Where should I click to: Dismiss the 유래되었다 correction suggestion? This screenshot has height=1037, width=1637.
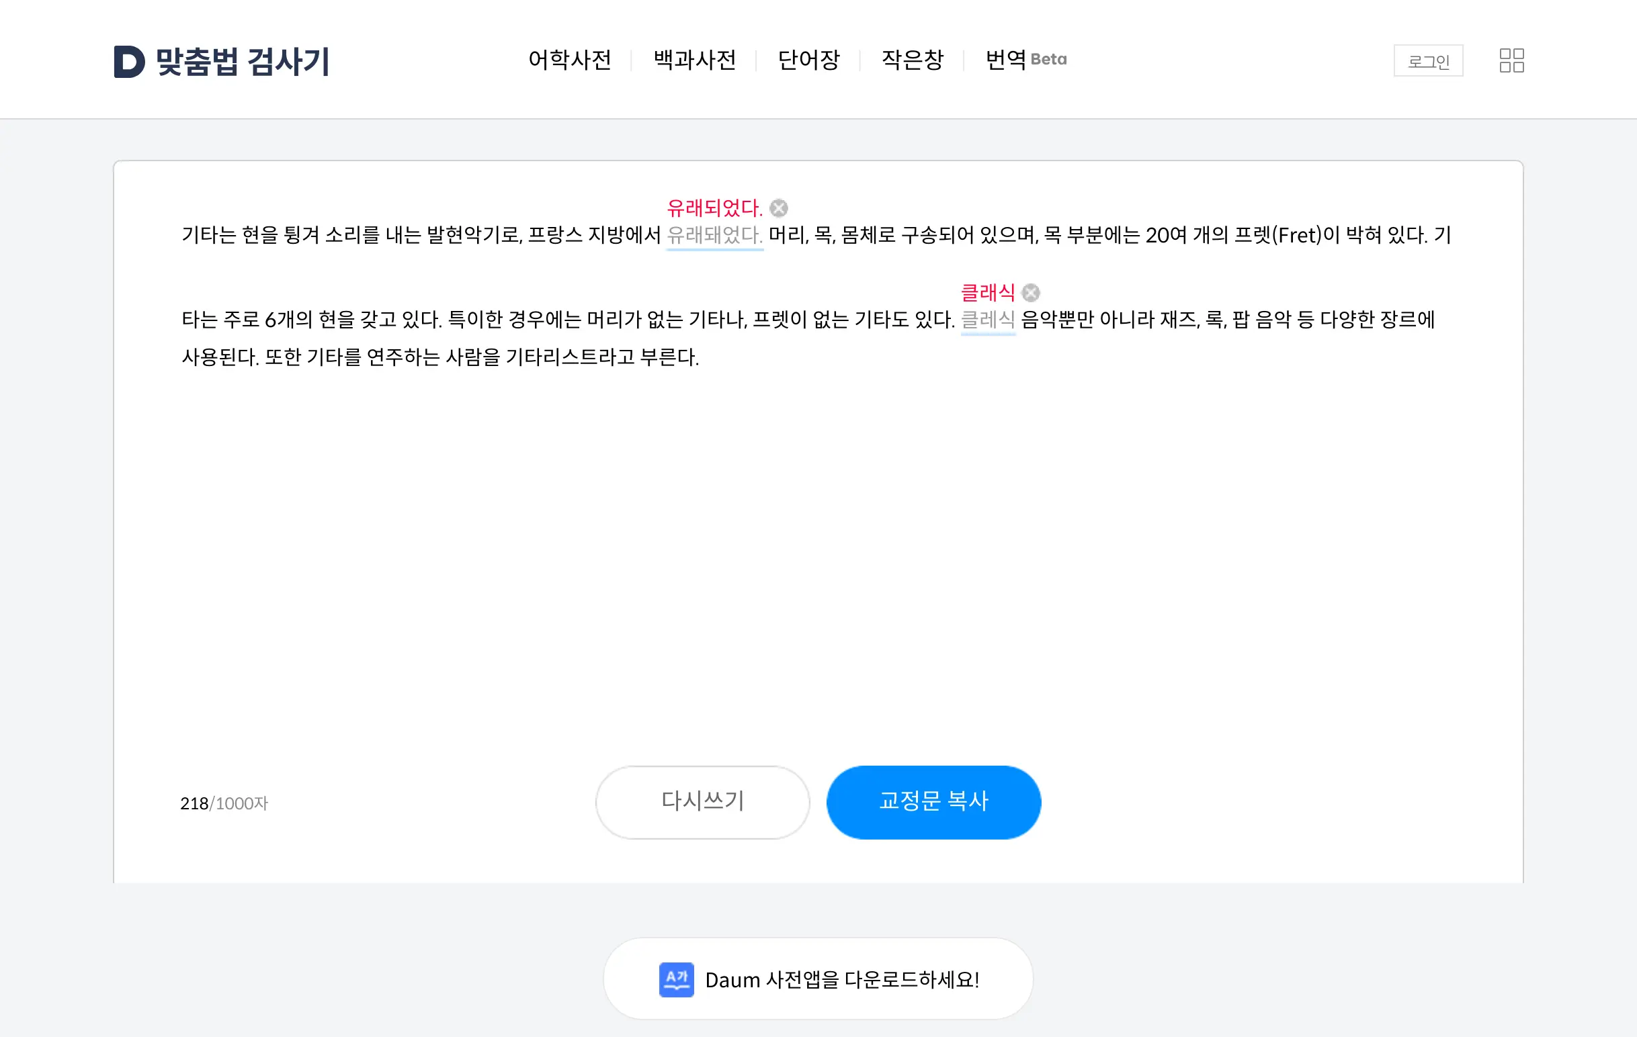click(x=780, y=208)
